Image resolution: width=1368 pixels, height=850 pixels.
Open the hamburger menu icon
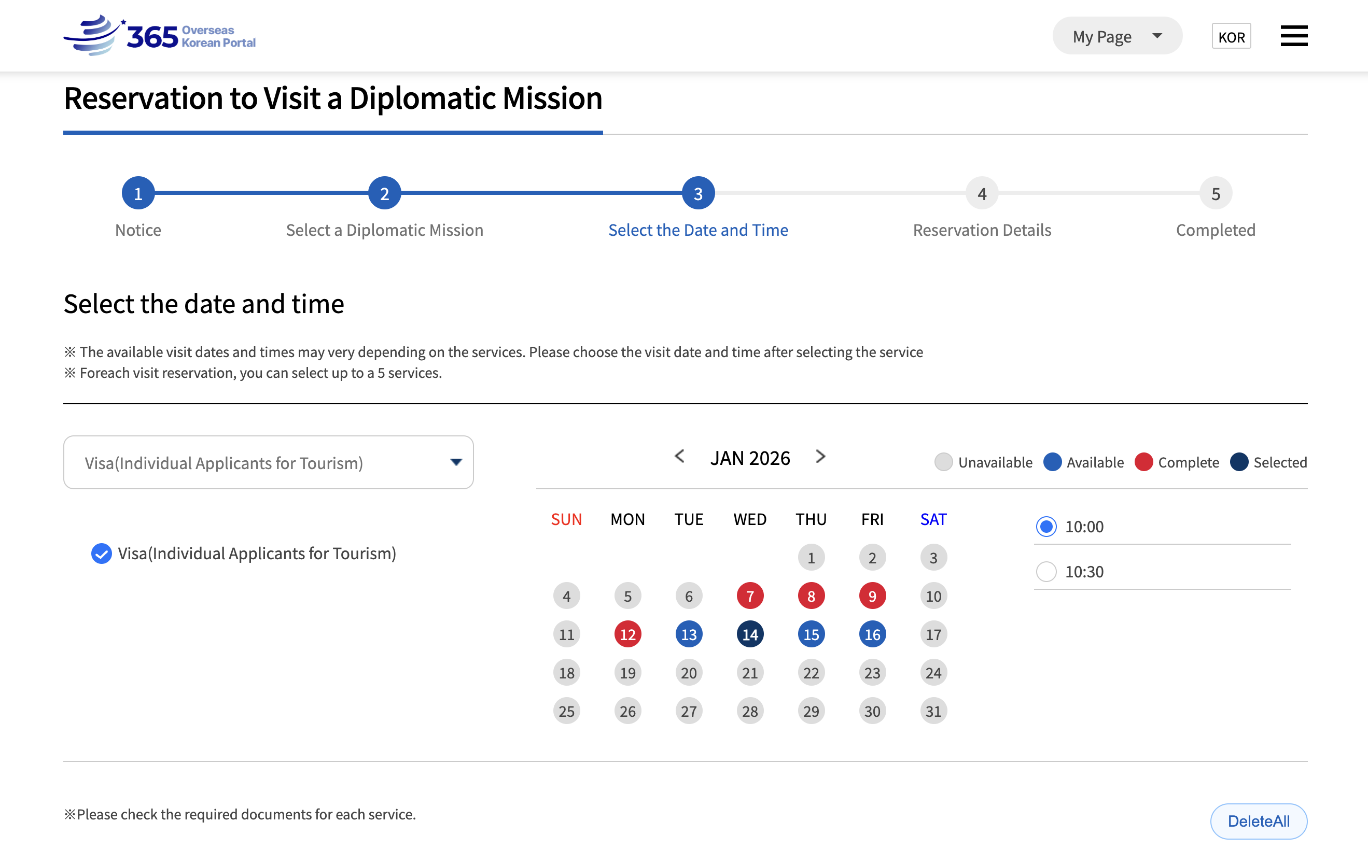[x=1293, y=36]
